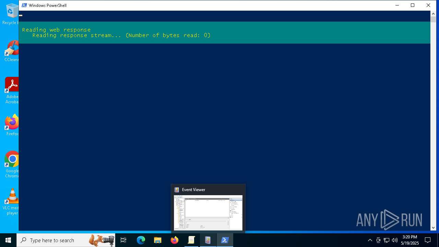439x247 pixels.
Task: Click the Event Viewer preview title
Action: pos(193,190)
